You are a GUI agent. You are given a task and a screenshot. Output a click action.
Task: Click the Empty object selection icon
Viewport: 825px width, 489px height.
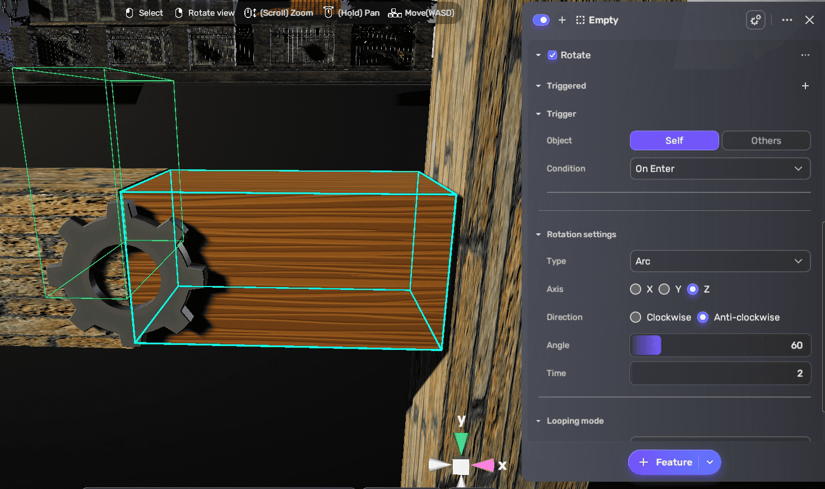pyautogui.click(x=580, y=20)
